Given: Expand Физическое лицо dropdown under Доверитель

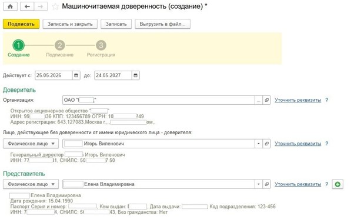Looking at the screenshot, I should (31, 144).
